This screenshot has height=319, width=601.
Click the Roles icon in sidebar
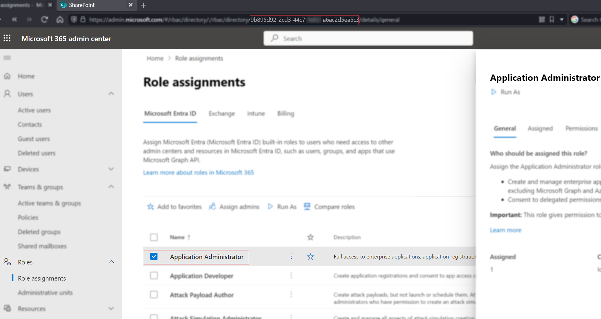(7, 262)
